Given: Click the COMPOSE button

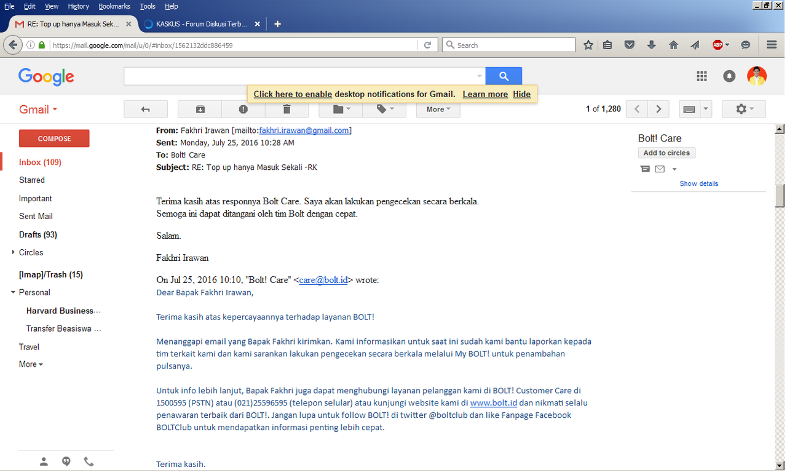Looking at the screenshot, I should click(x=54, y=138).
